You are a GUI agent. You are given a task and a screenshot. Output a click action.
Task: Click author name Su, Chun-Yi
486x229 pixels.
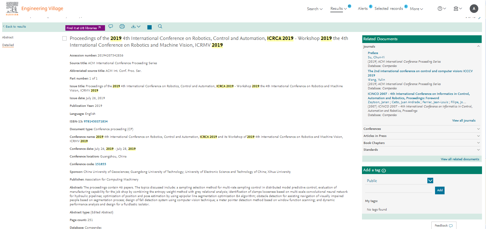[376, 57]
